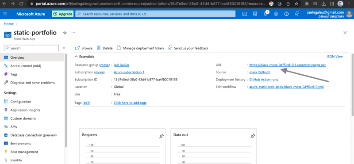Screen dimensions: 354x164
Task: Click the Upgrade button
Action: (63, 14)
